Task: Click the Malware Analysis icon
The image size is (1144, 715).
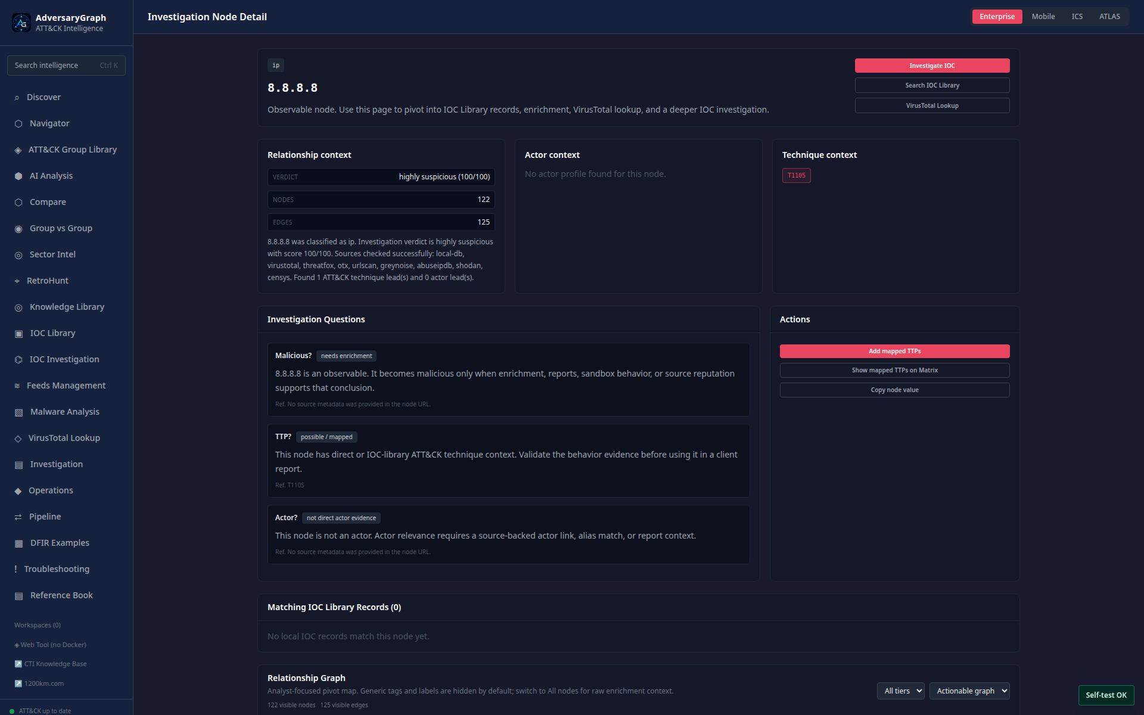Action: [18, 412]
